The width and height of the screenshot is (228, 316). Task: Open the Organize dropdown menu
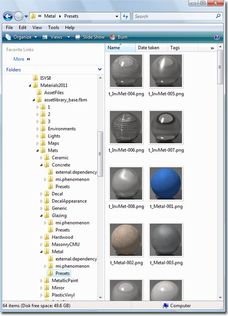click(21, 37)
